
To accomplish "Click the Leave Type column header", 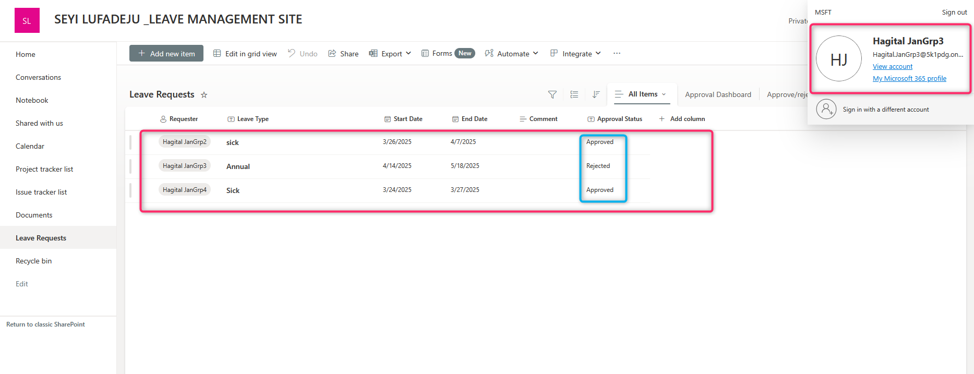I will [248, 119].
